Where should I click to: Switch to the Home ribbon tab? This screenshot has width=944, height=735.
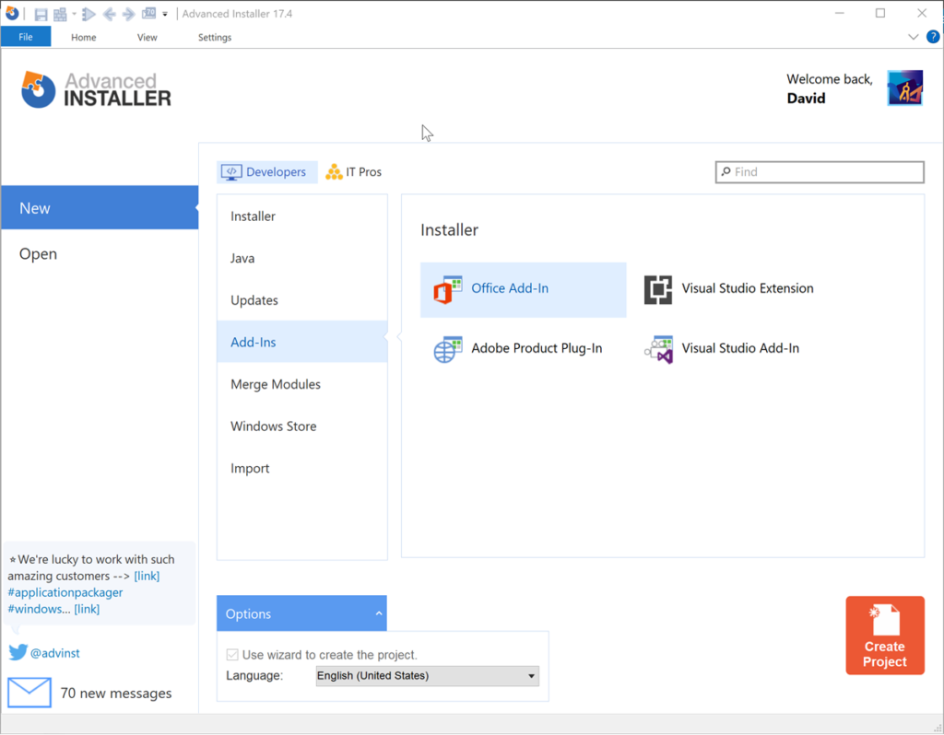84,37
